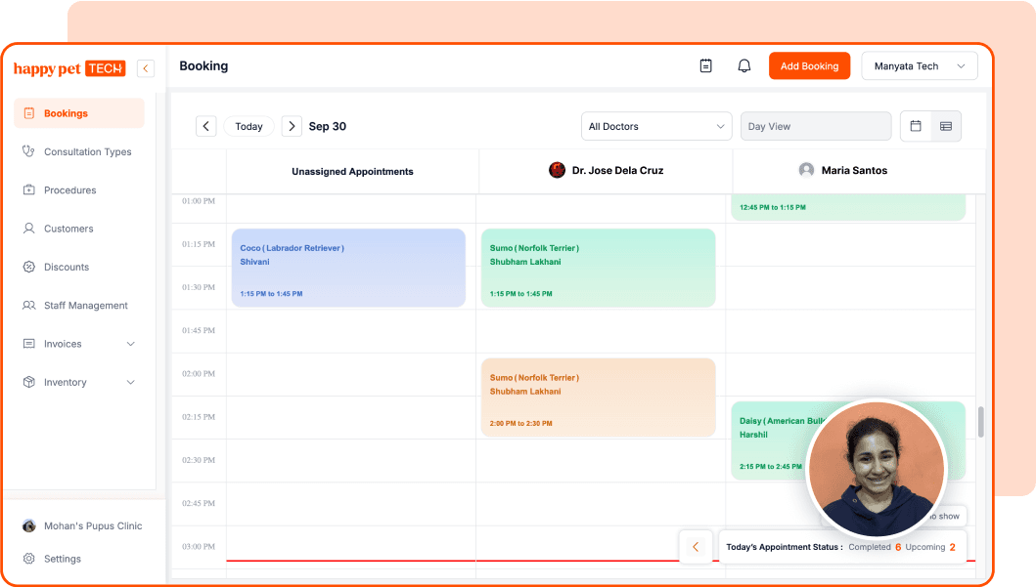Image resolution: width=1036 pixels, height=587 pixels.
Task: Click Dr. Jose Dela Cruz avatar
Action: [557, 170]
